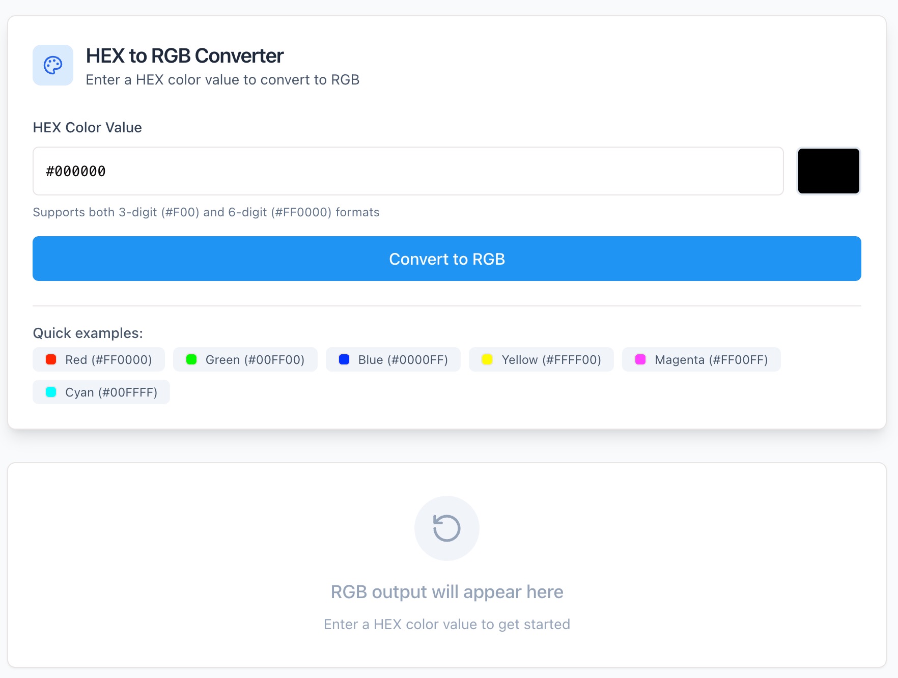898x678 pixels.
Task: Click the HEX Color Value label
Action: pyautogui.click(x=87, y=127)
